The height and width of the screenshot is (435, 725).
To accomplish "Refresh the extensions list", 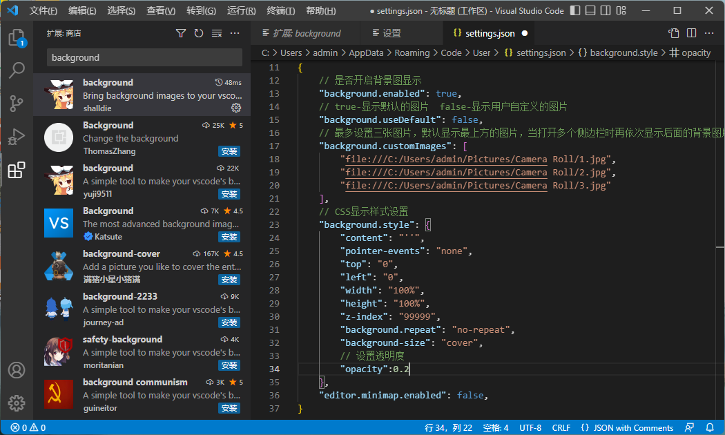I will [x=199, y=33].
